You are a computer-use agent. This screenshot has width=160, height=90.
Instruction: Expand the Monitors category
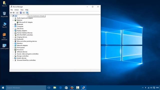[13, 43]
